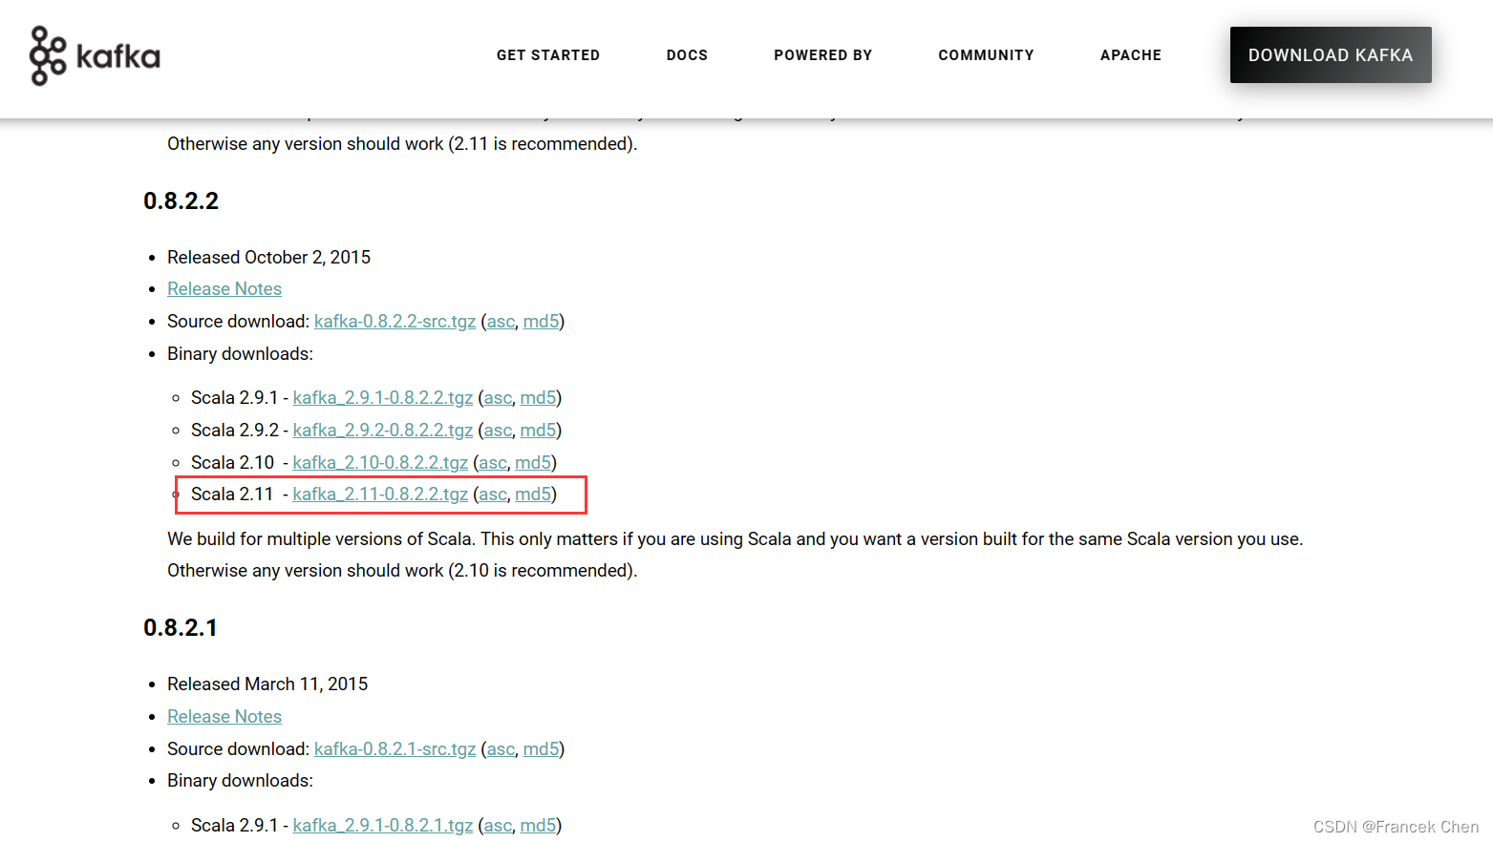Download kafka-0.8.2.1-src.tgz source archive
The width and height of the screenshot is (1493, 842).
[x=395, y=749]
